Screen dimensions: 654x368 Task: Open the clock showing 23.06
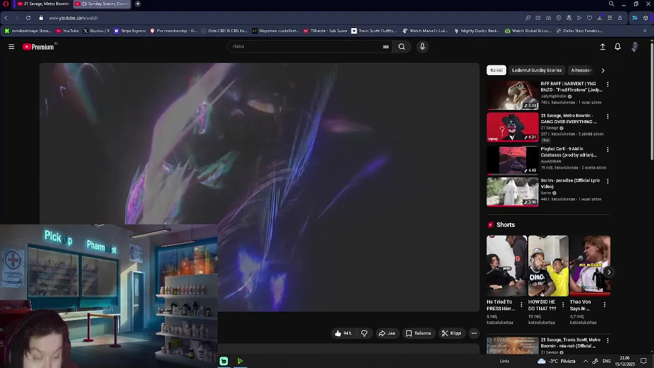pos(624,361)
